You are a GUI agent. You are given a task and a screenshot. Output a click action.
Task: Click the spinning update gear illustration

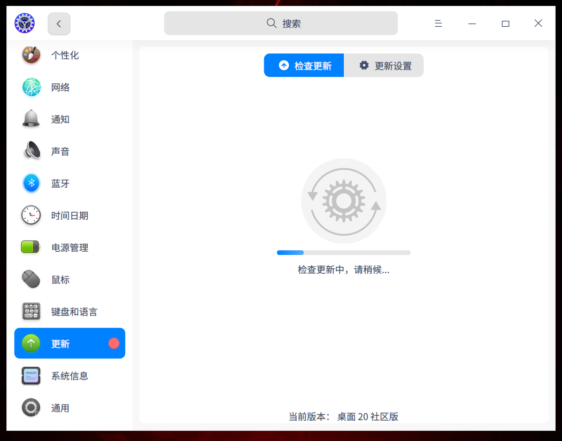(x=343, y=201)
